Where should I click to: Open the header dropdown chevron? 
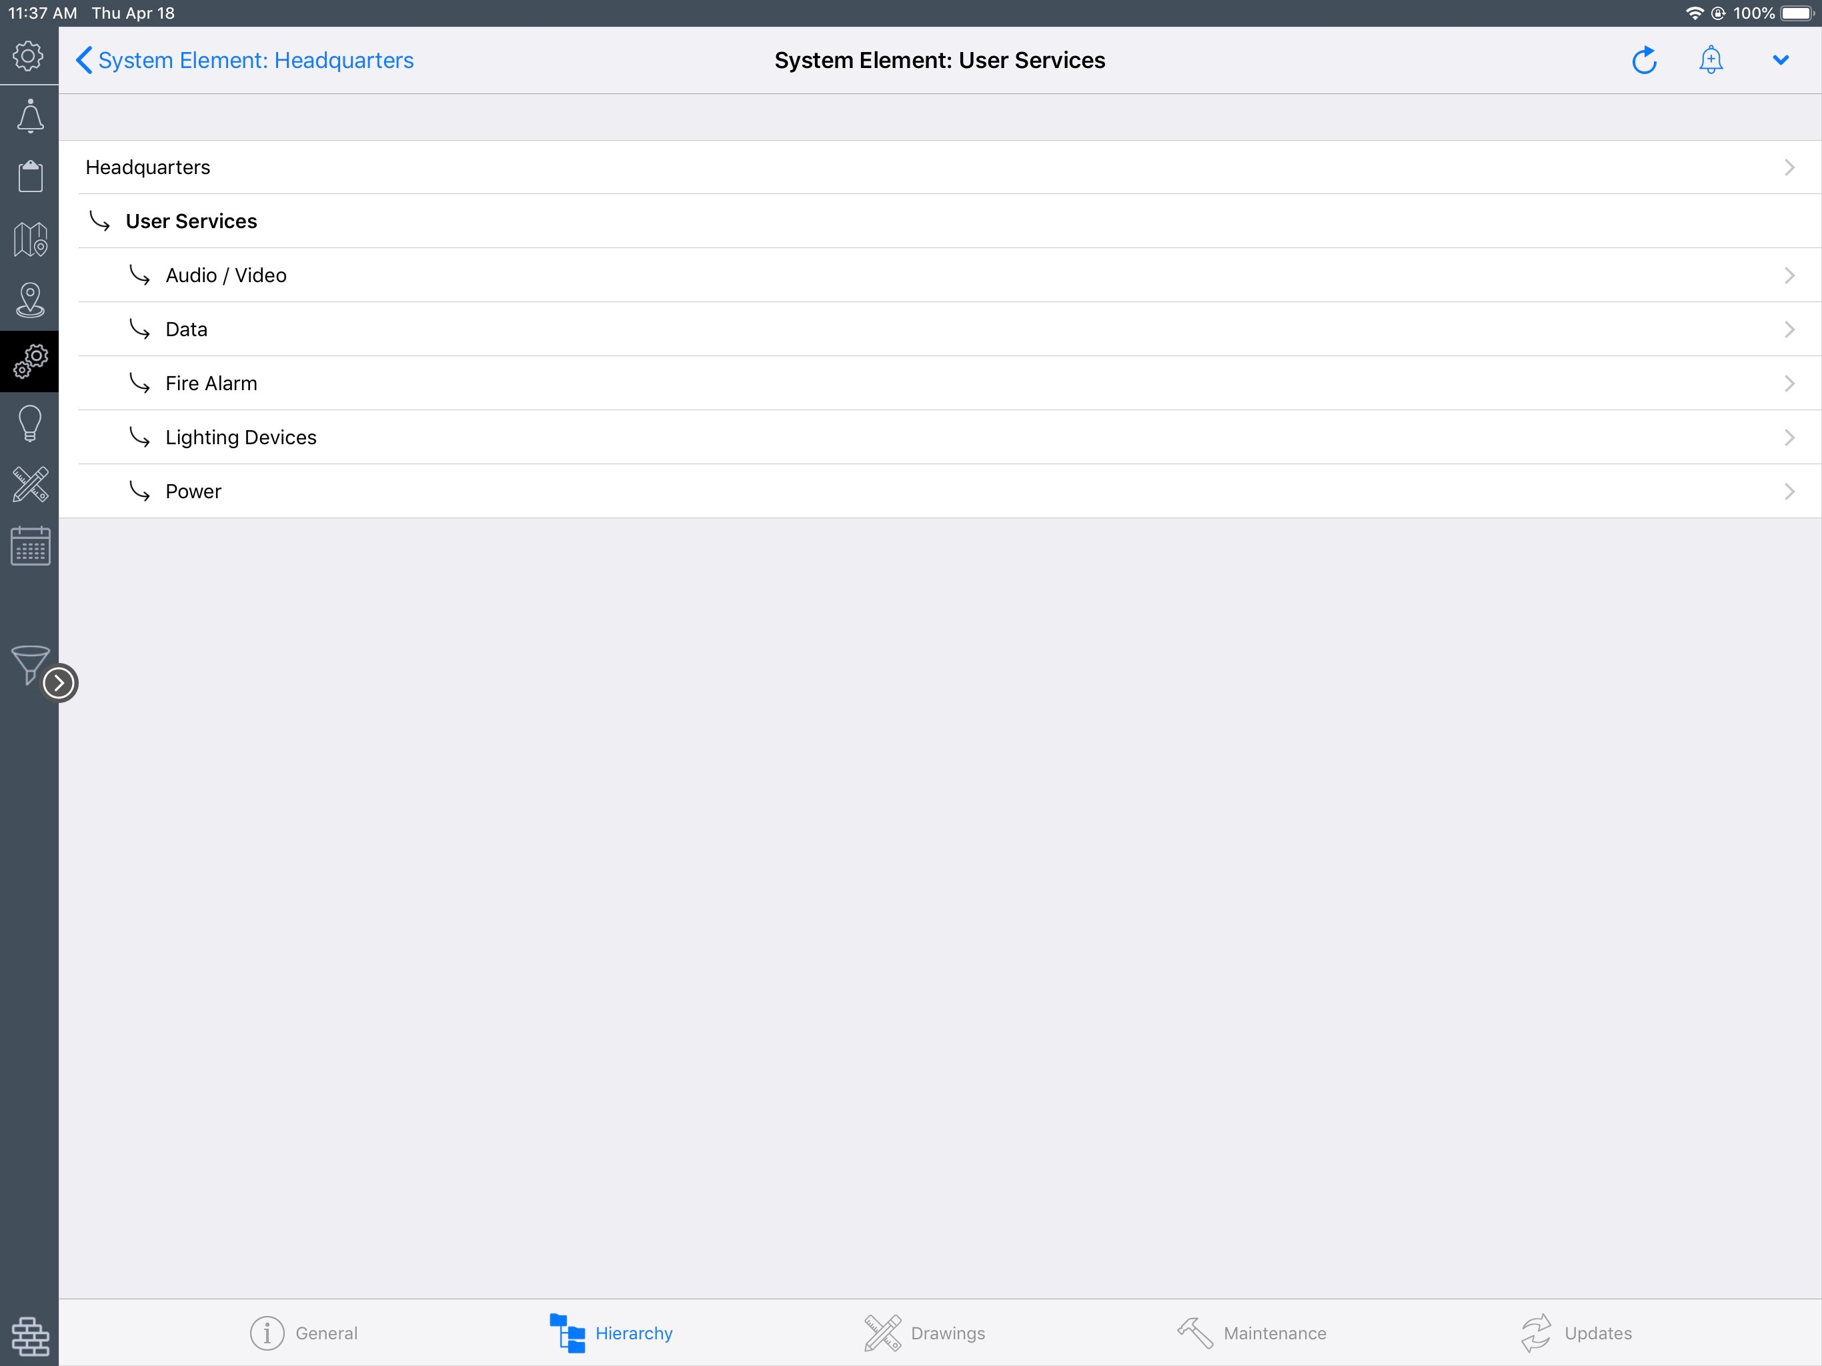pos(1780,60)
